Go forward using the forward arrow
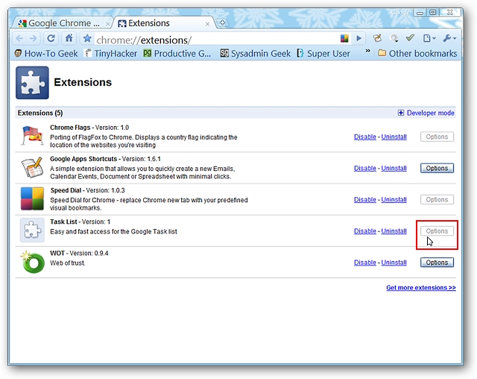 pos(33,38)
